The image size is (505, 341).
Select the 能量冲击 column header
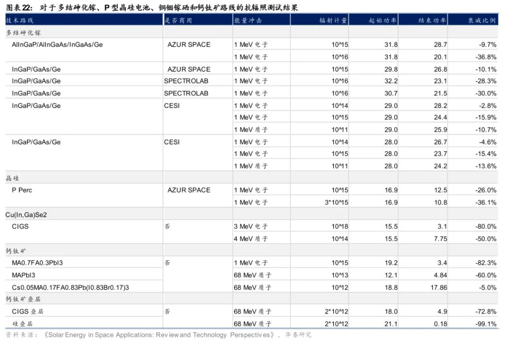click(248, 20)
